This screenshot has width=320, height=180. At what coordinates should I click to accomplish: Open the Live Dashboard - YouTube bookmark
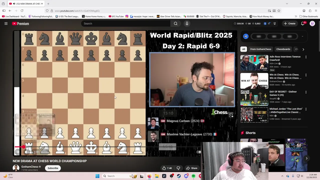(x=14, y=16)
